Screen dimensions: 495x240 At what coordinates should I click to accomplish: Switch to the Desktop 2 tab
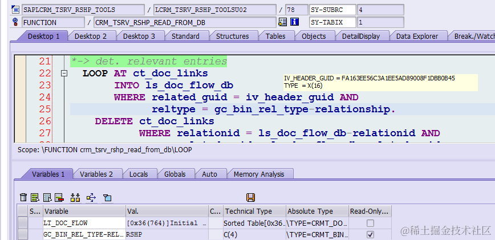(x=91, y=36)
